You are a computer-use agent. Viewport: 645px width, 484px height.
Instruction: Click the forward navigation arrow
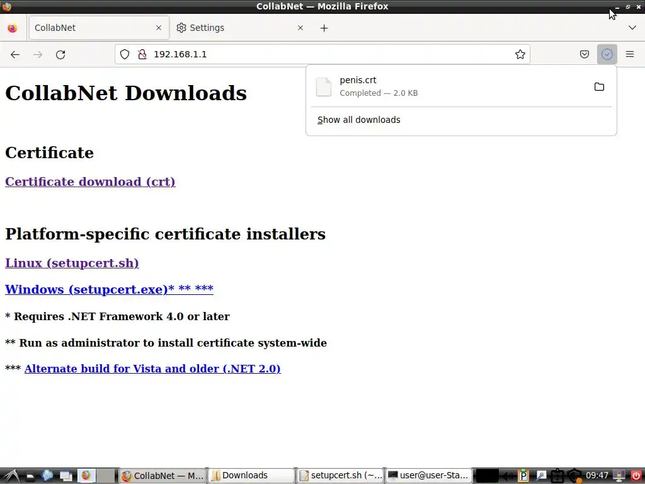tap(38, 54)
